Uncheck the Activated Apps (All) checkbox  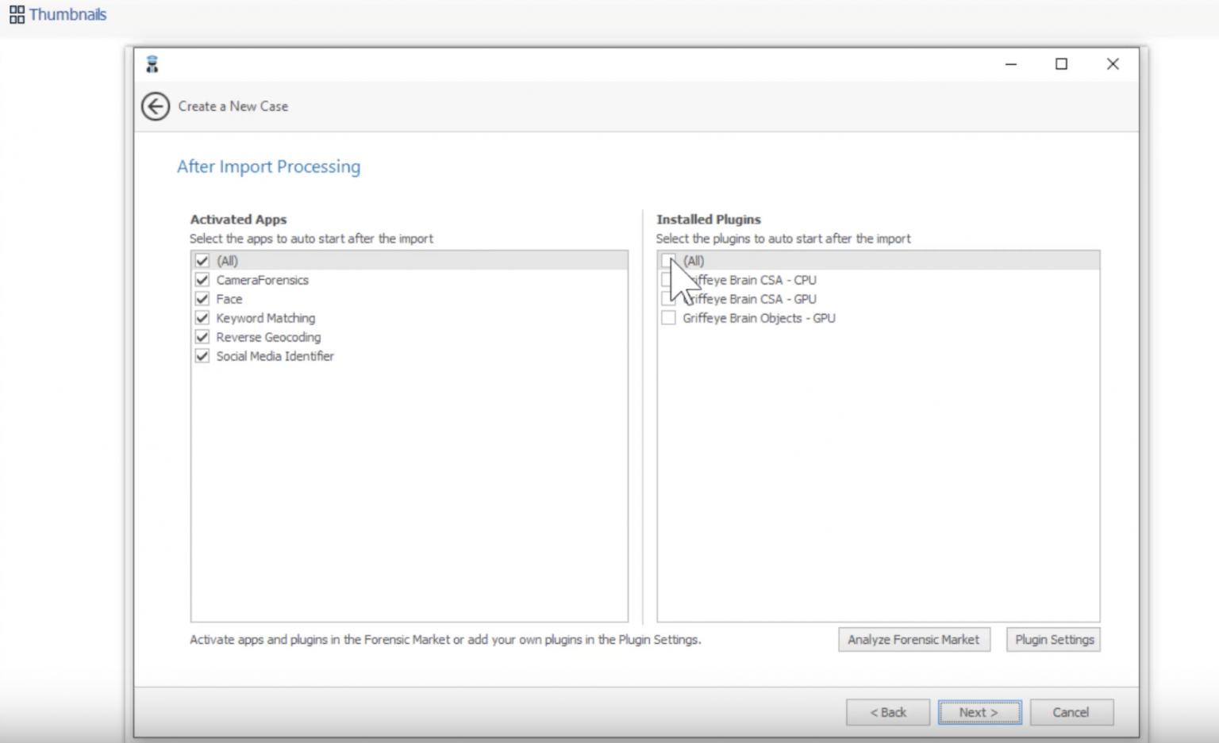(x=202, y=261)
